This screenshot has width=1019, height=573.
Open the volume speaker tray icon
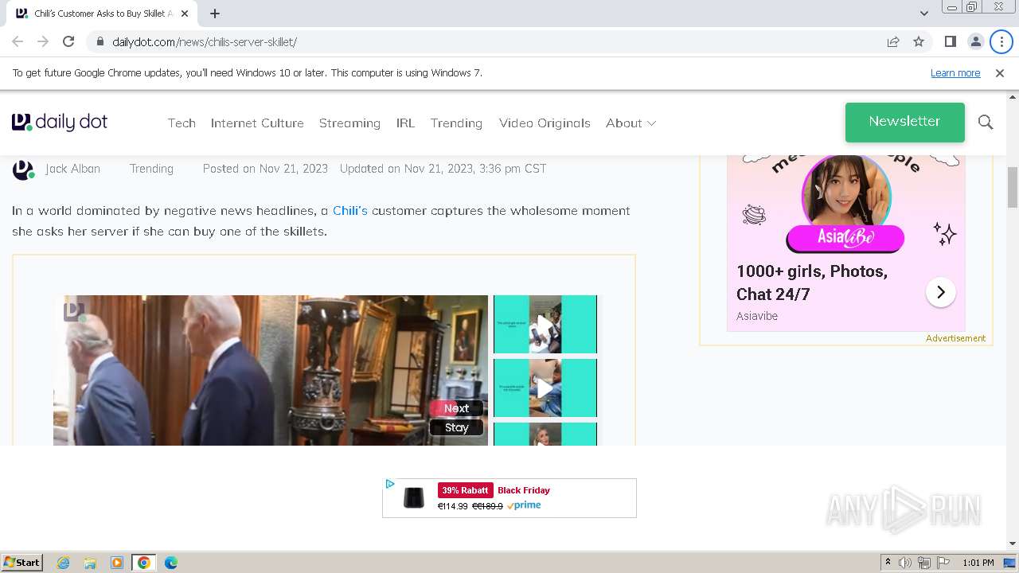905,563
